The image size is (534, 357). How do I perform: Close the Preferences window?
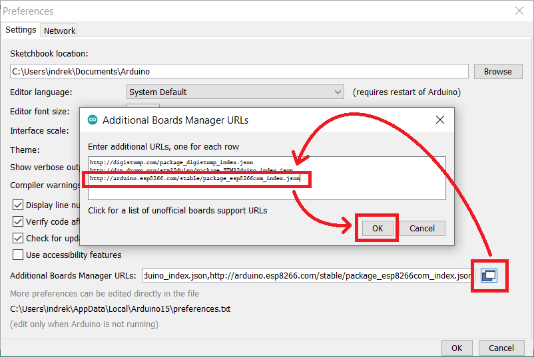tap(519, 11)
